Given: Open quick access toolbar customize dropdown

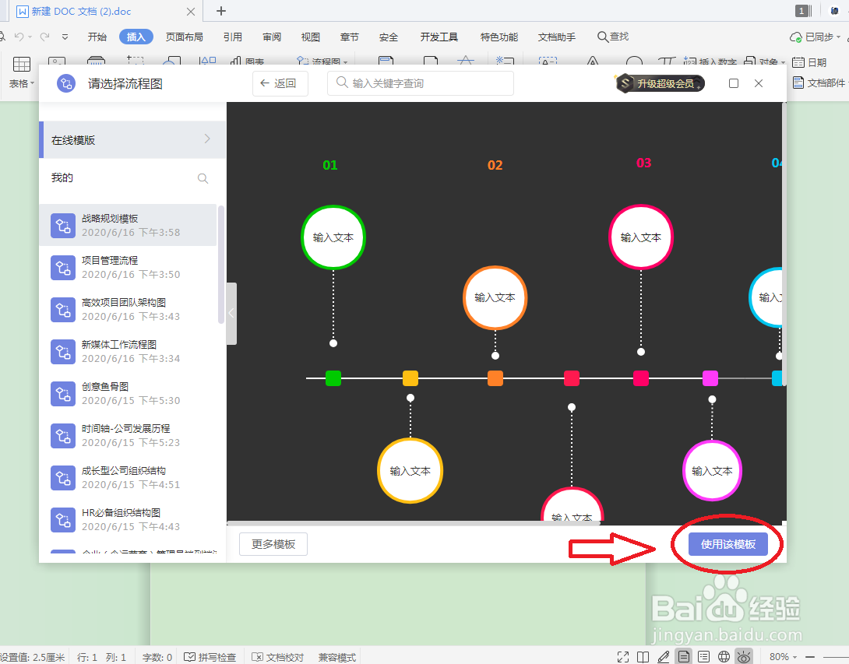Looking at the screenshot, I should tap(65, 37).
